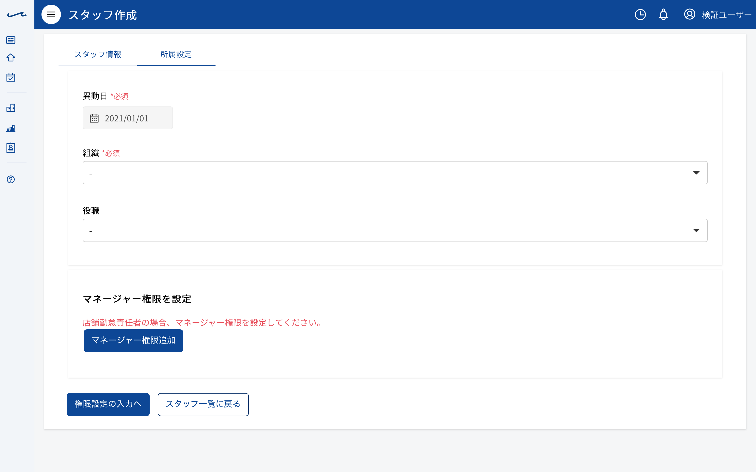The height and width of the screenshot is (472, 756).
Task: Open the news list sidebar icon
Action: point(11,40)
